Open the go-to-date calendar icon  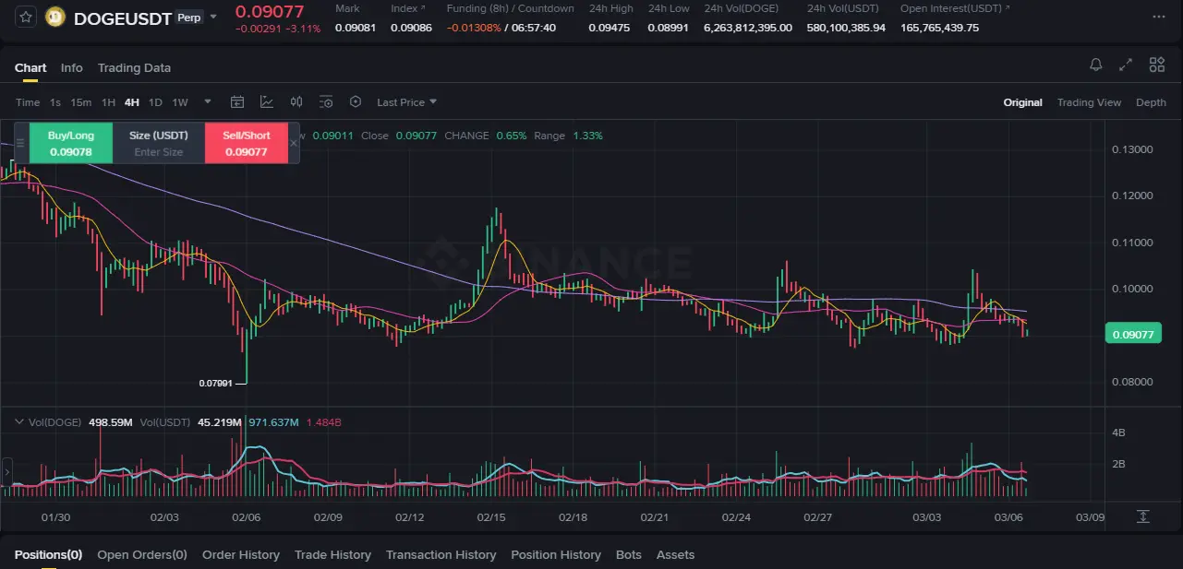(237, 102)
